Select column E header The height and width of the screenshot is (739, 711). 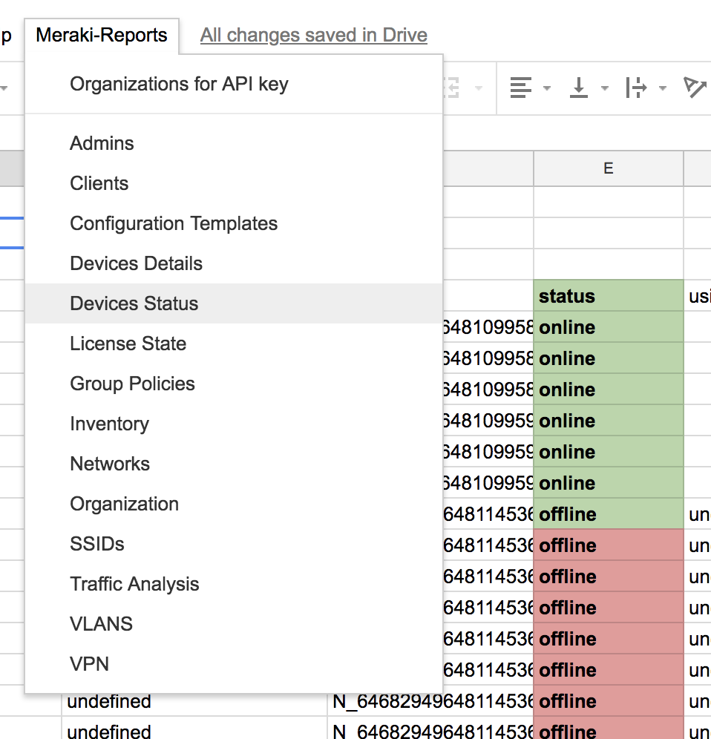(608, 168)
